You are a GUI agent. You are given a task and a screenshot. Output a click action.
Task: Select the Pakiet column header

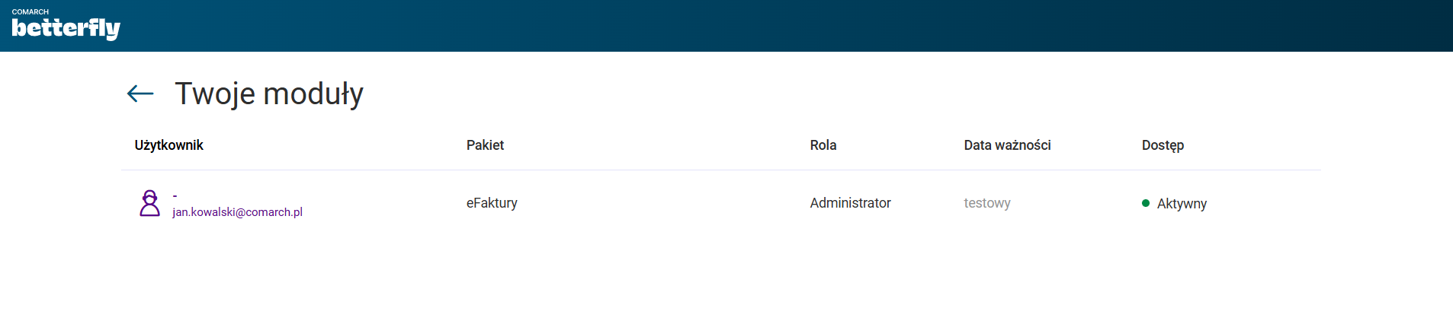pyautogui.click(x=485, y=145)
